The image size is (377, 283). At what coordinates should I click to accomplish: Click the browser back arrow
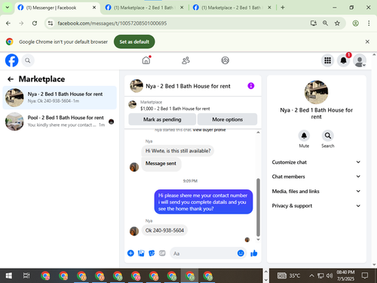[8, 23]
